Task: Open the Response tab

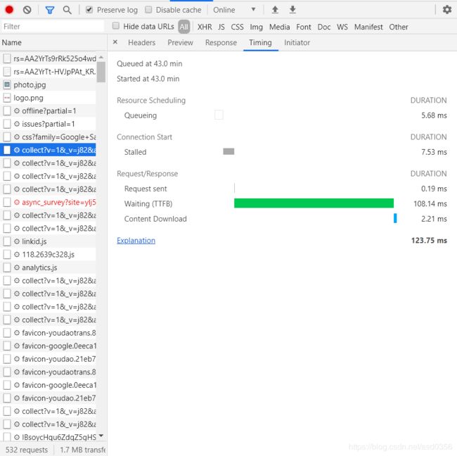Action: (221, 43)
